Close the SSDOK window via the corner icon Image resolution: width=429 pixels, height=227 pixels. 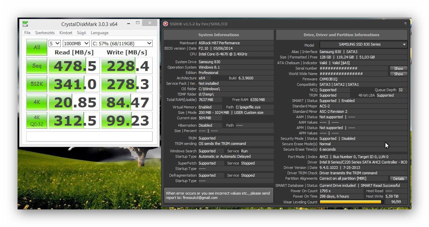(405, 24)
